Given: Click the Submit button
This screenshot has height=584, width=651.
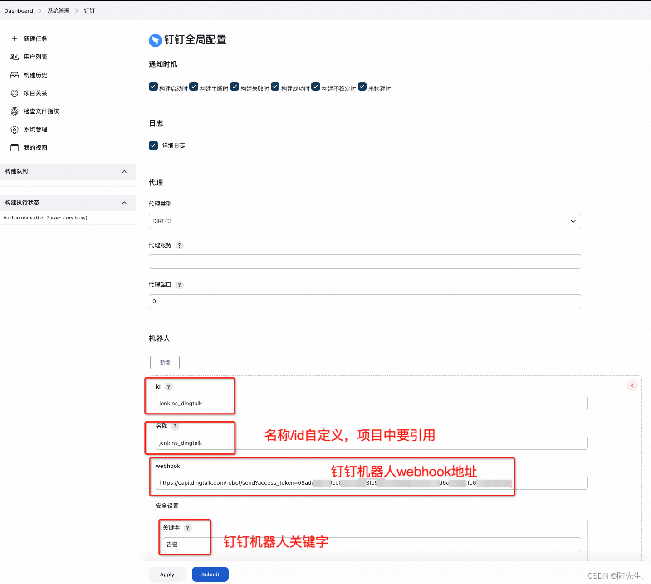Looking at the screenshot, I should pyautogui.click(x=210, y=574).
